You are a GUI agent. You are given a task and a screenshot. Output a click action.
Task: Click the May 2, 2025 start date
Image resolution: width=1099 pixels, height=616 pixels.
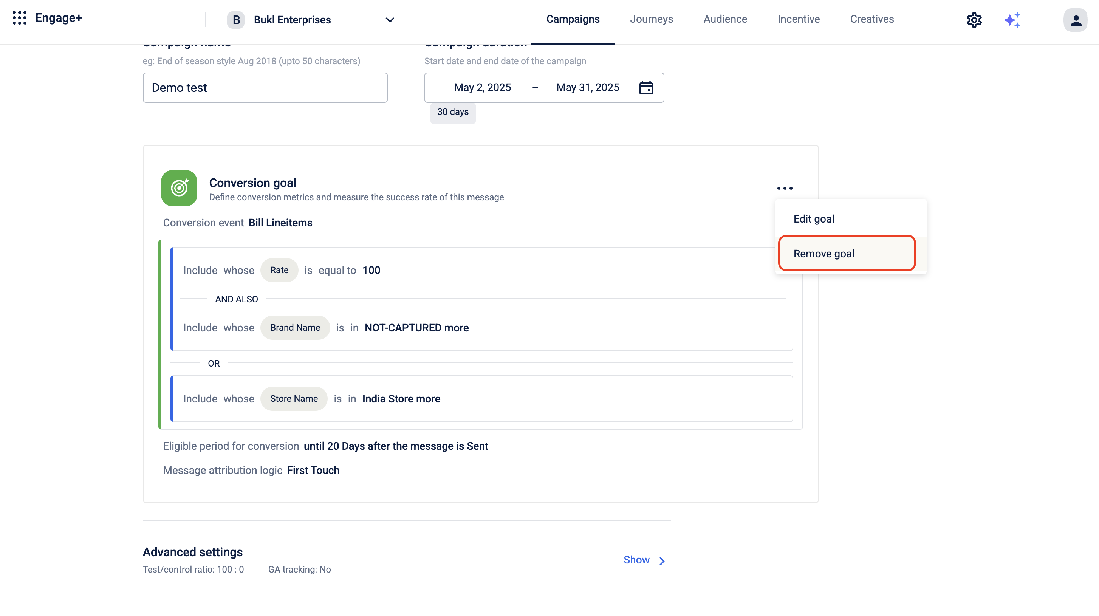[x=482, y=87]
